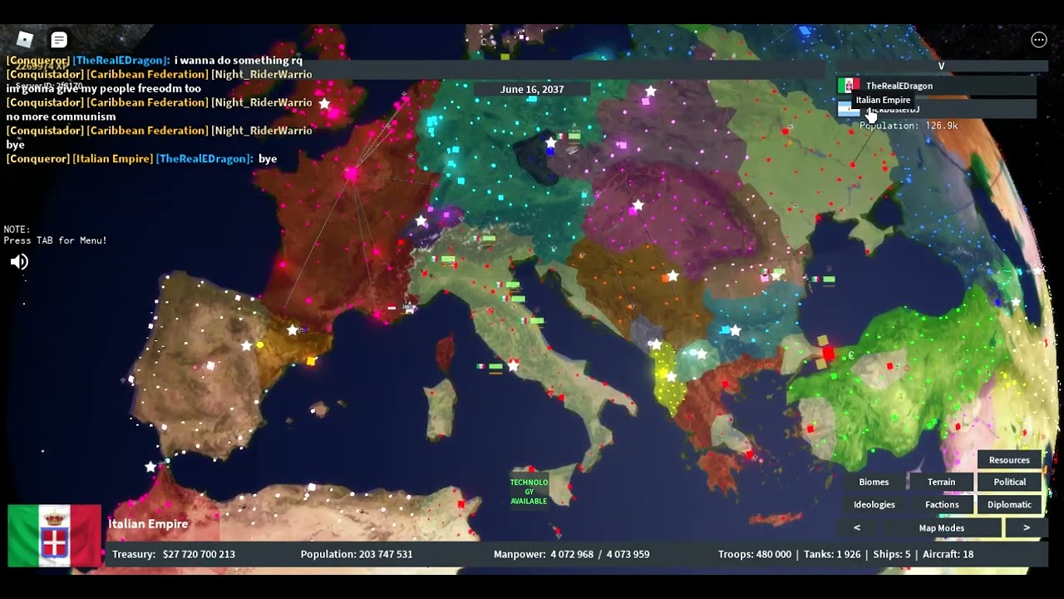Click the Tanks: 1 926 stat
The width and height of the screenshot is (1064, 599).
click(830, 554)
